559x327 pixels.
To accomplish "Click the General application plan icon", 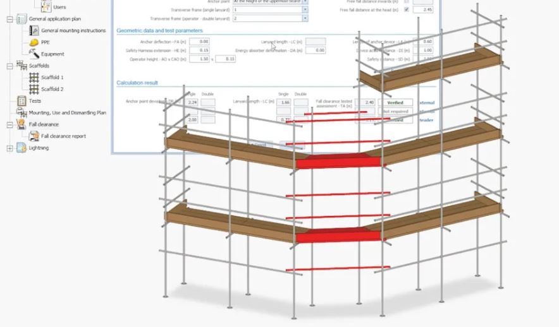I will [x=21, y=19].
